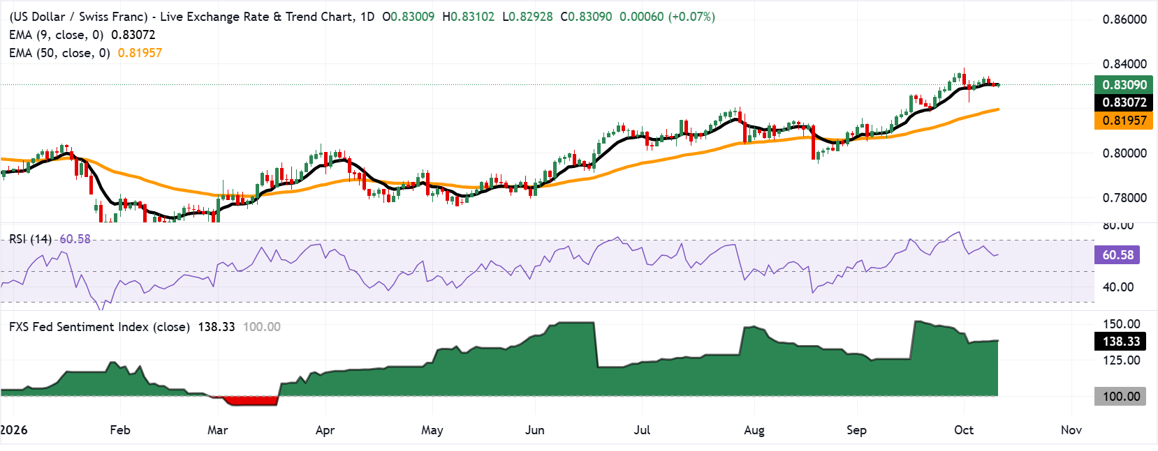Click the black 138.33 sentiment axis badge

pyautogui.click(x=1120, y=342)
